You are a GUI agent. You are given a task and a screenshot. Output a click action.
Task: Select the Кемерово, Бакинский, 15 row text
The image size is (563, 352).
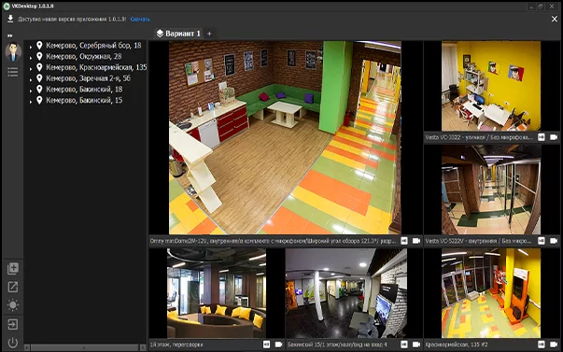click(x=84, y=100)
